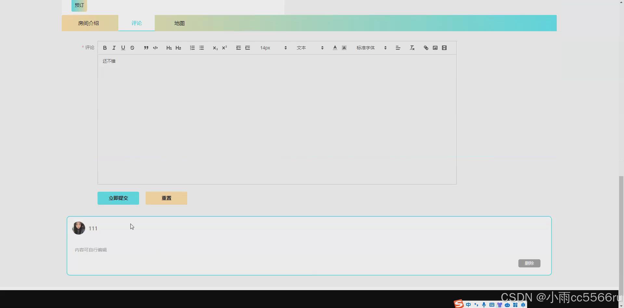Select the 评论 tab

(x=136, y=23)
